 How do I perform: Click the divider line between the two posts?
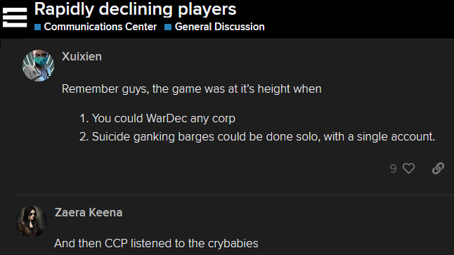click(235, 195)
